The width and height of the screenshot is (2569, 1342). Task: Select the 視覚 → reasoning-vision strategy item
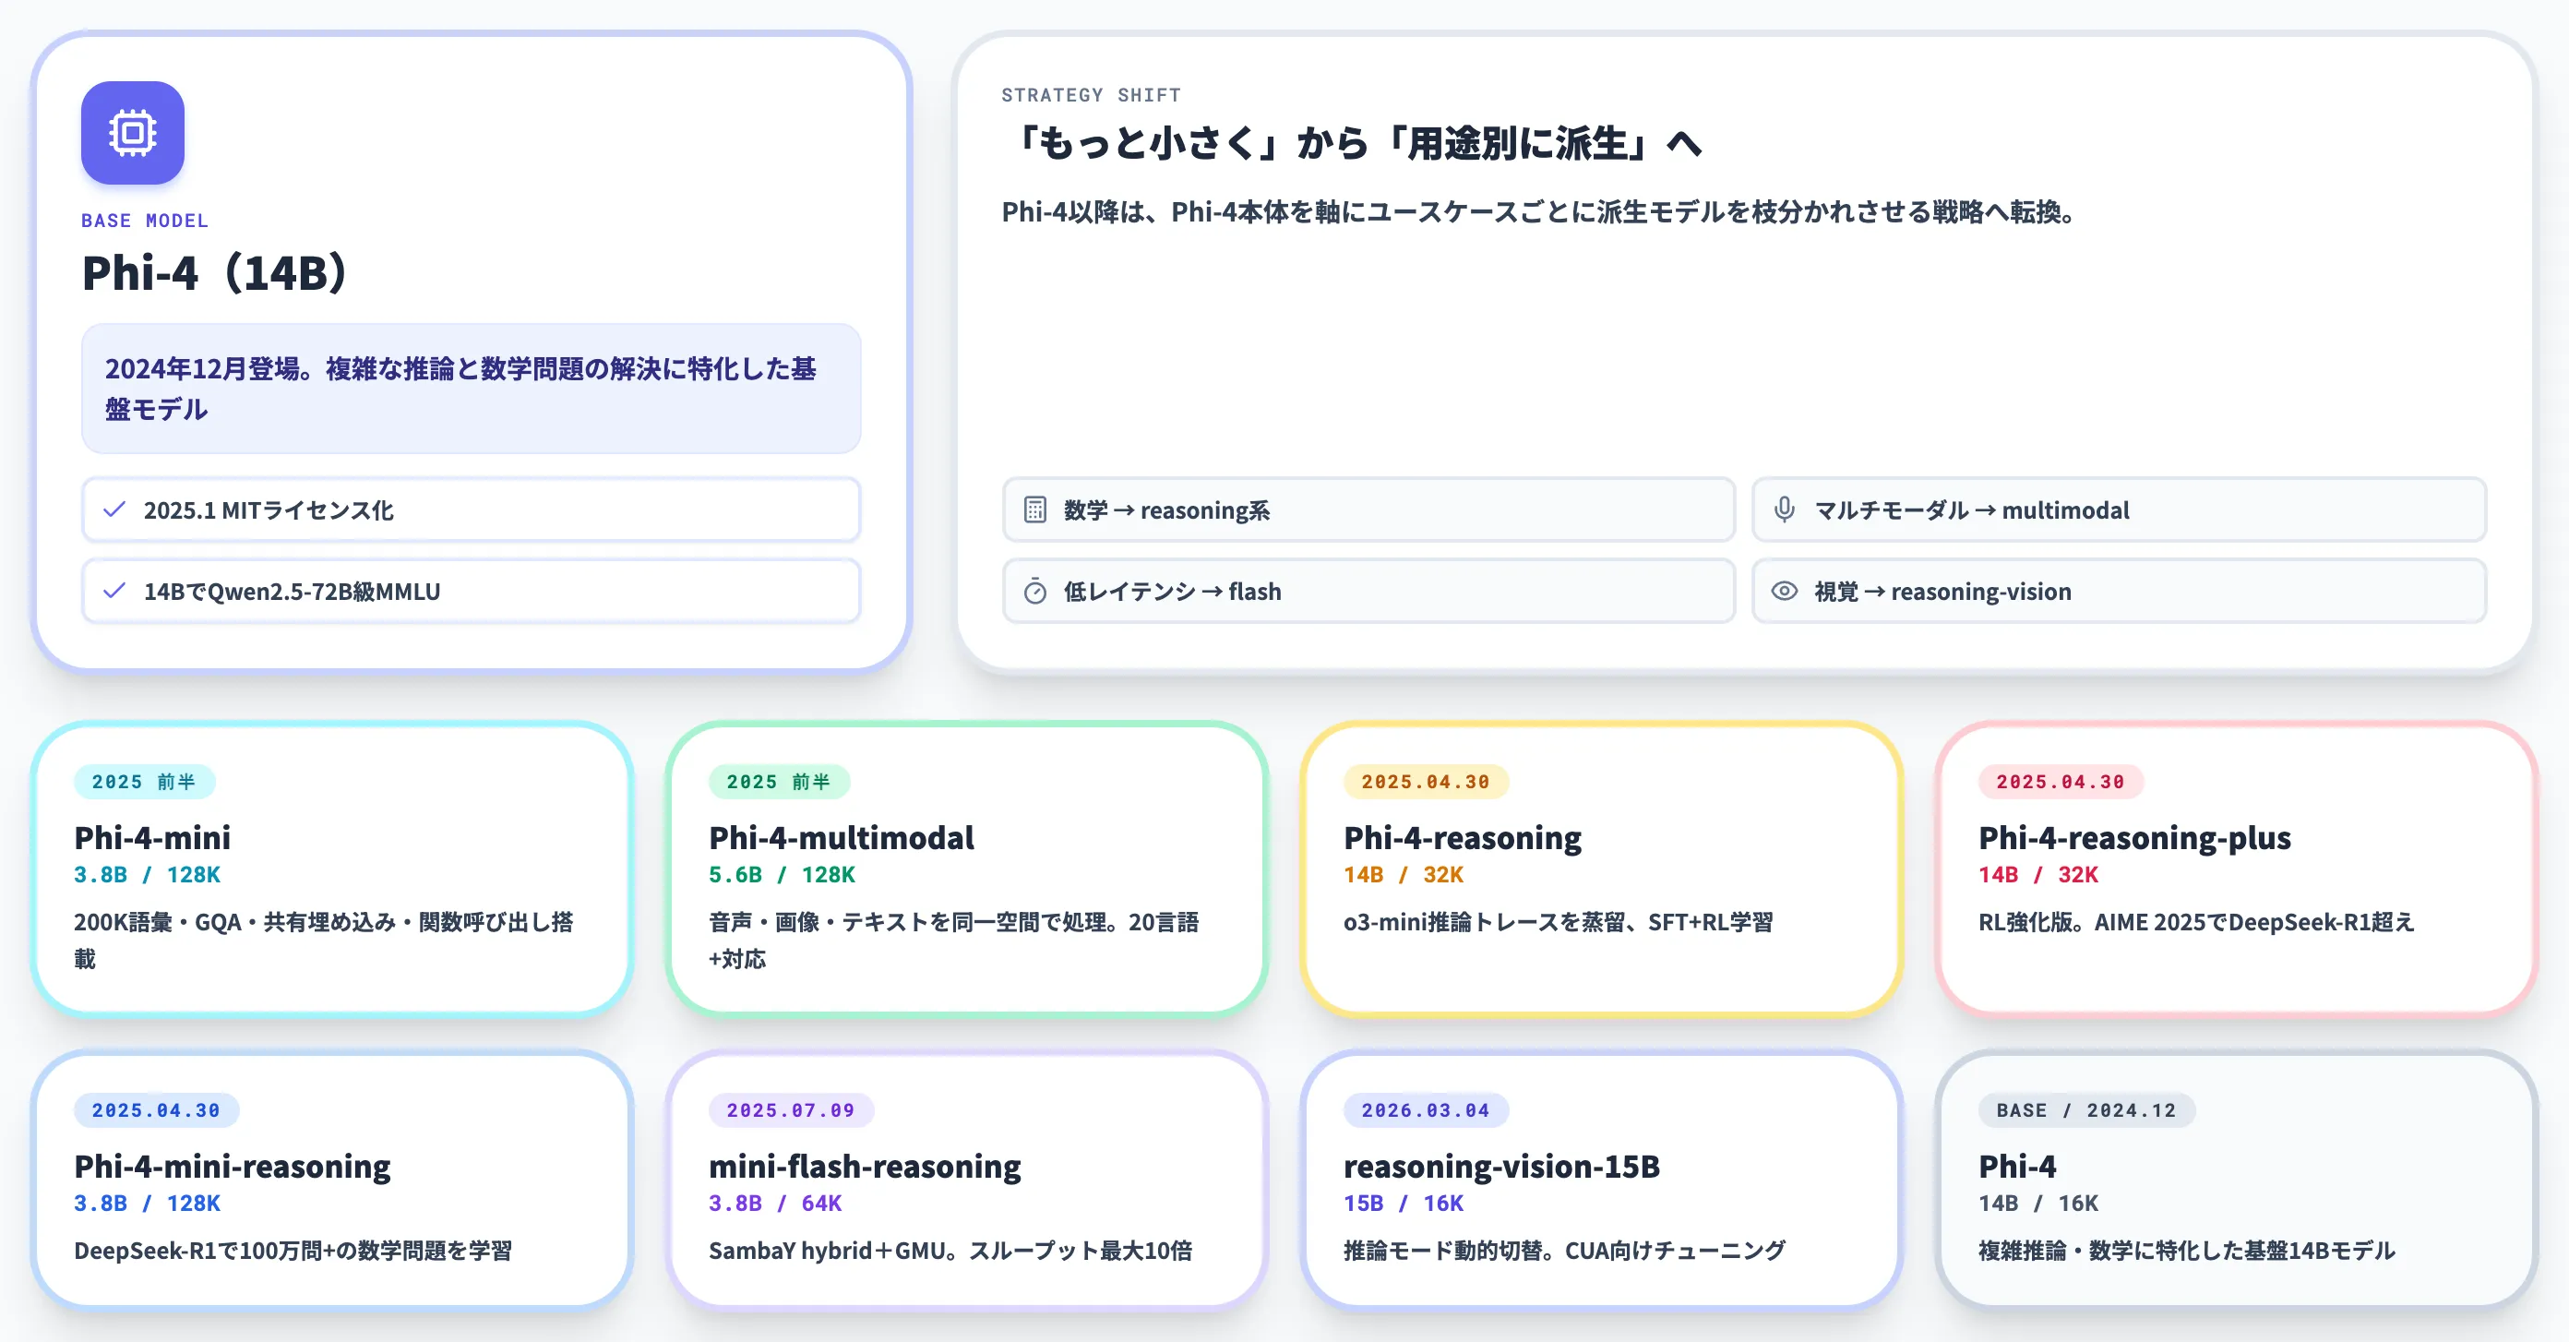click(x=2119, y=591)
